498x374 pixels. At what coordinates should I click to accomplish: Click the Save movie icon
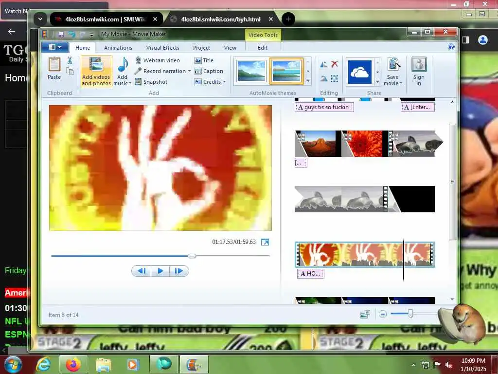(393, 65)
